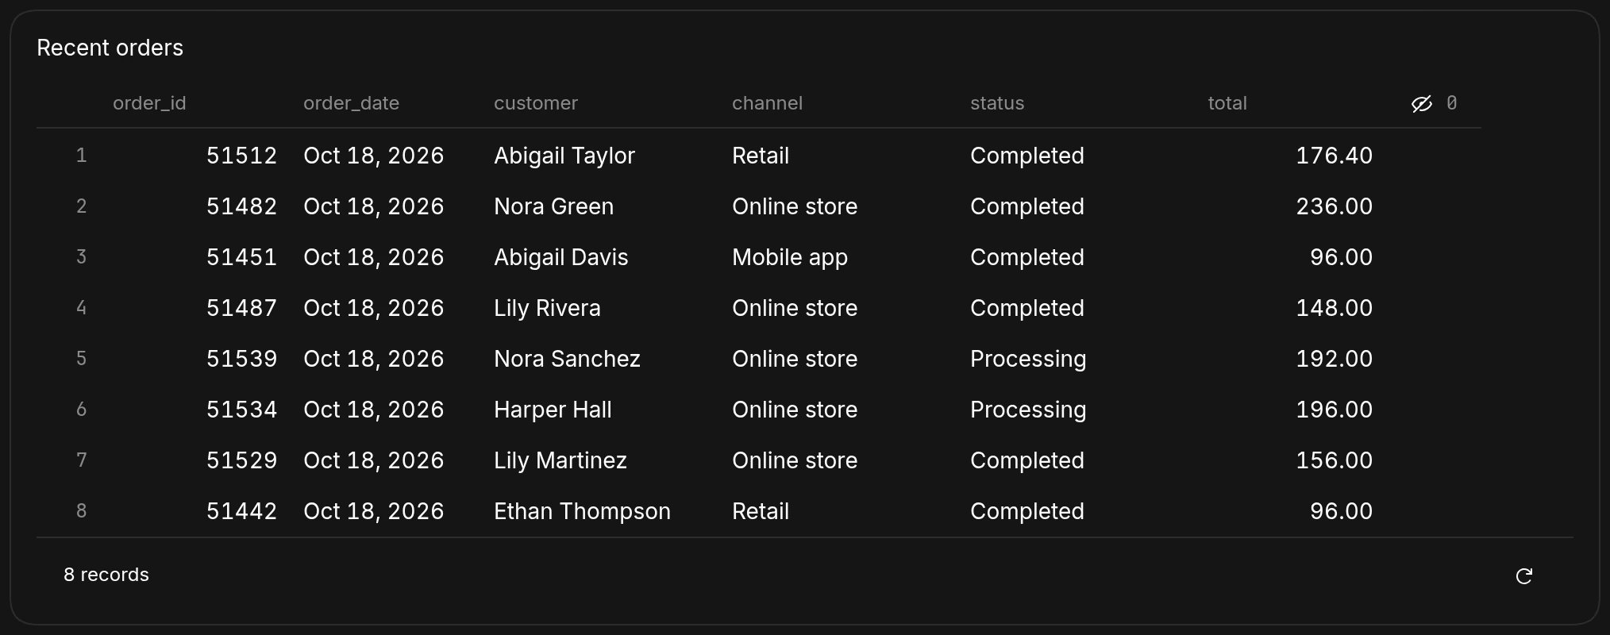Click the total value 196.00
The image size is (1610, 635).
1334,410
